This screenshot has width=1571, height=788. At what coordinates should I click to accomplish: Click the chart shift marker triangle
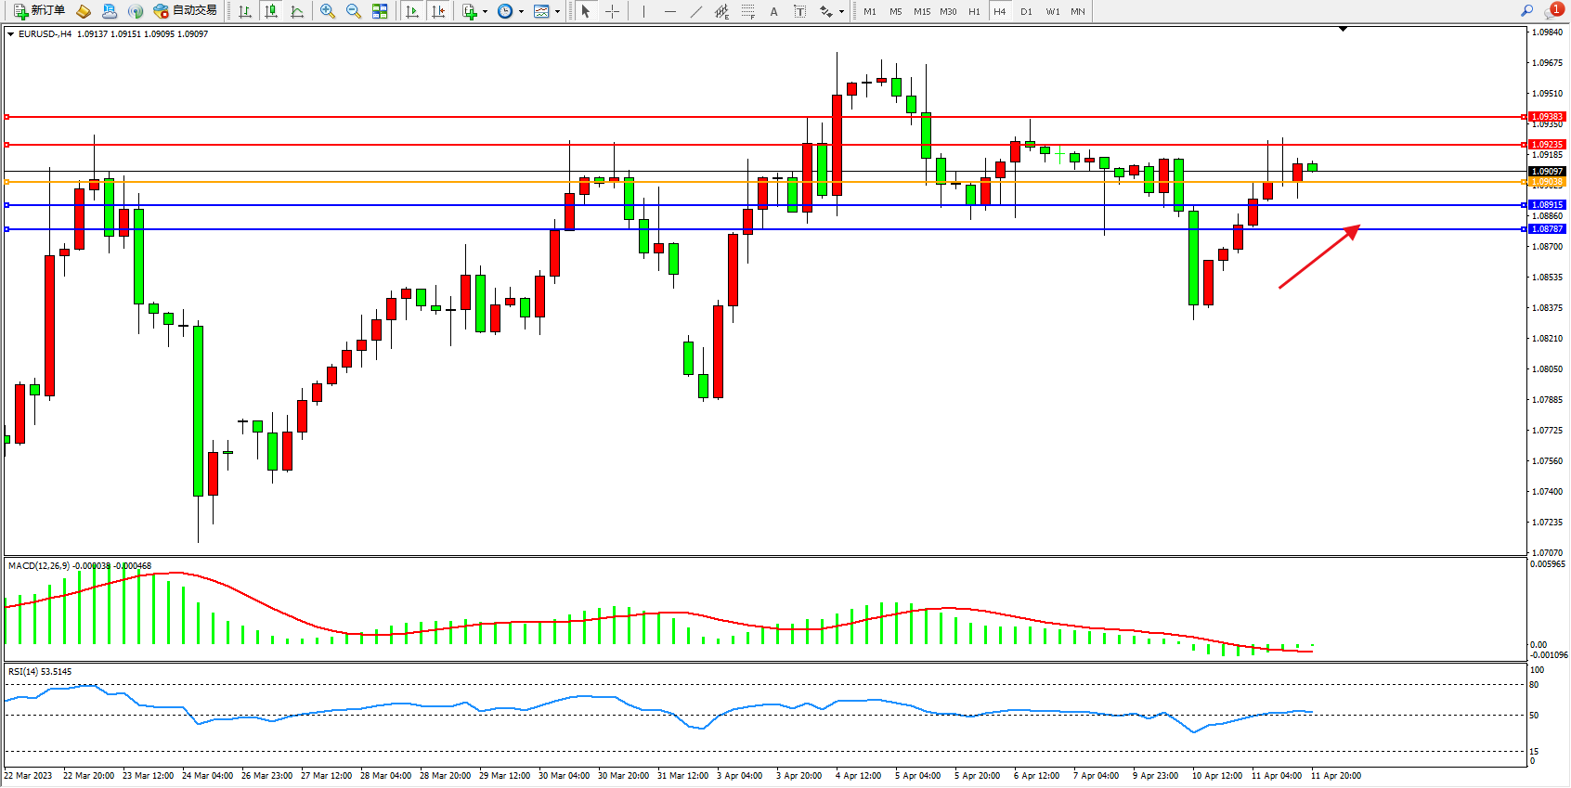point(1343,30)
